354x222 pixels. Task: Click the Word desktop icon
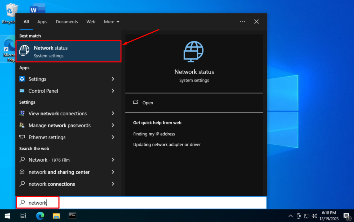click(37, 9)
